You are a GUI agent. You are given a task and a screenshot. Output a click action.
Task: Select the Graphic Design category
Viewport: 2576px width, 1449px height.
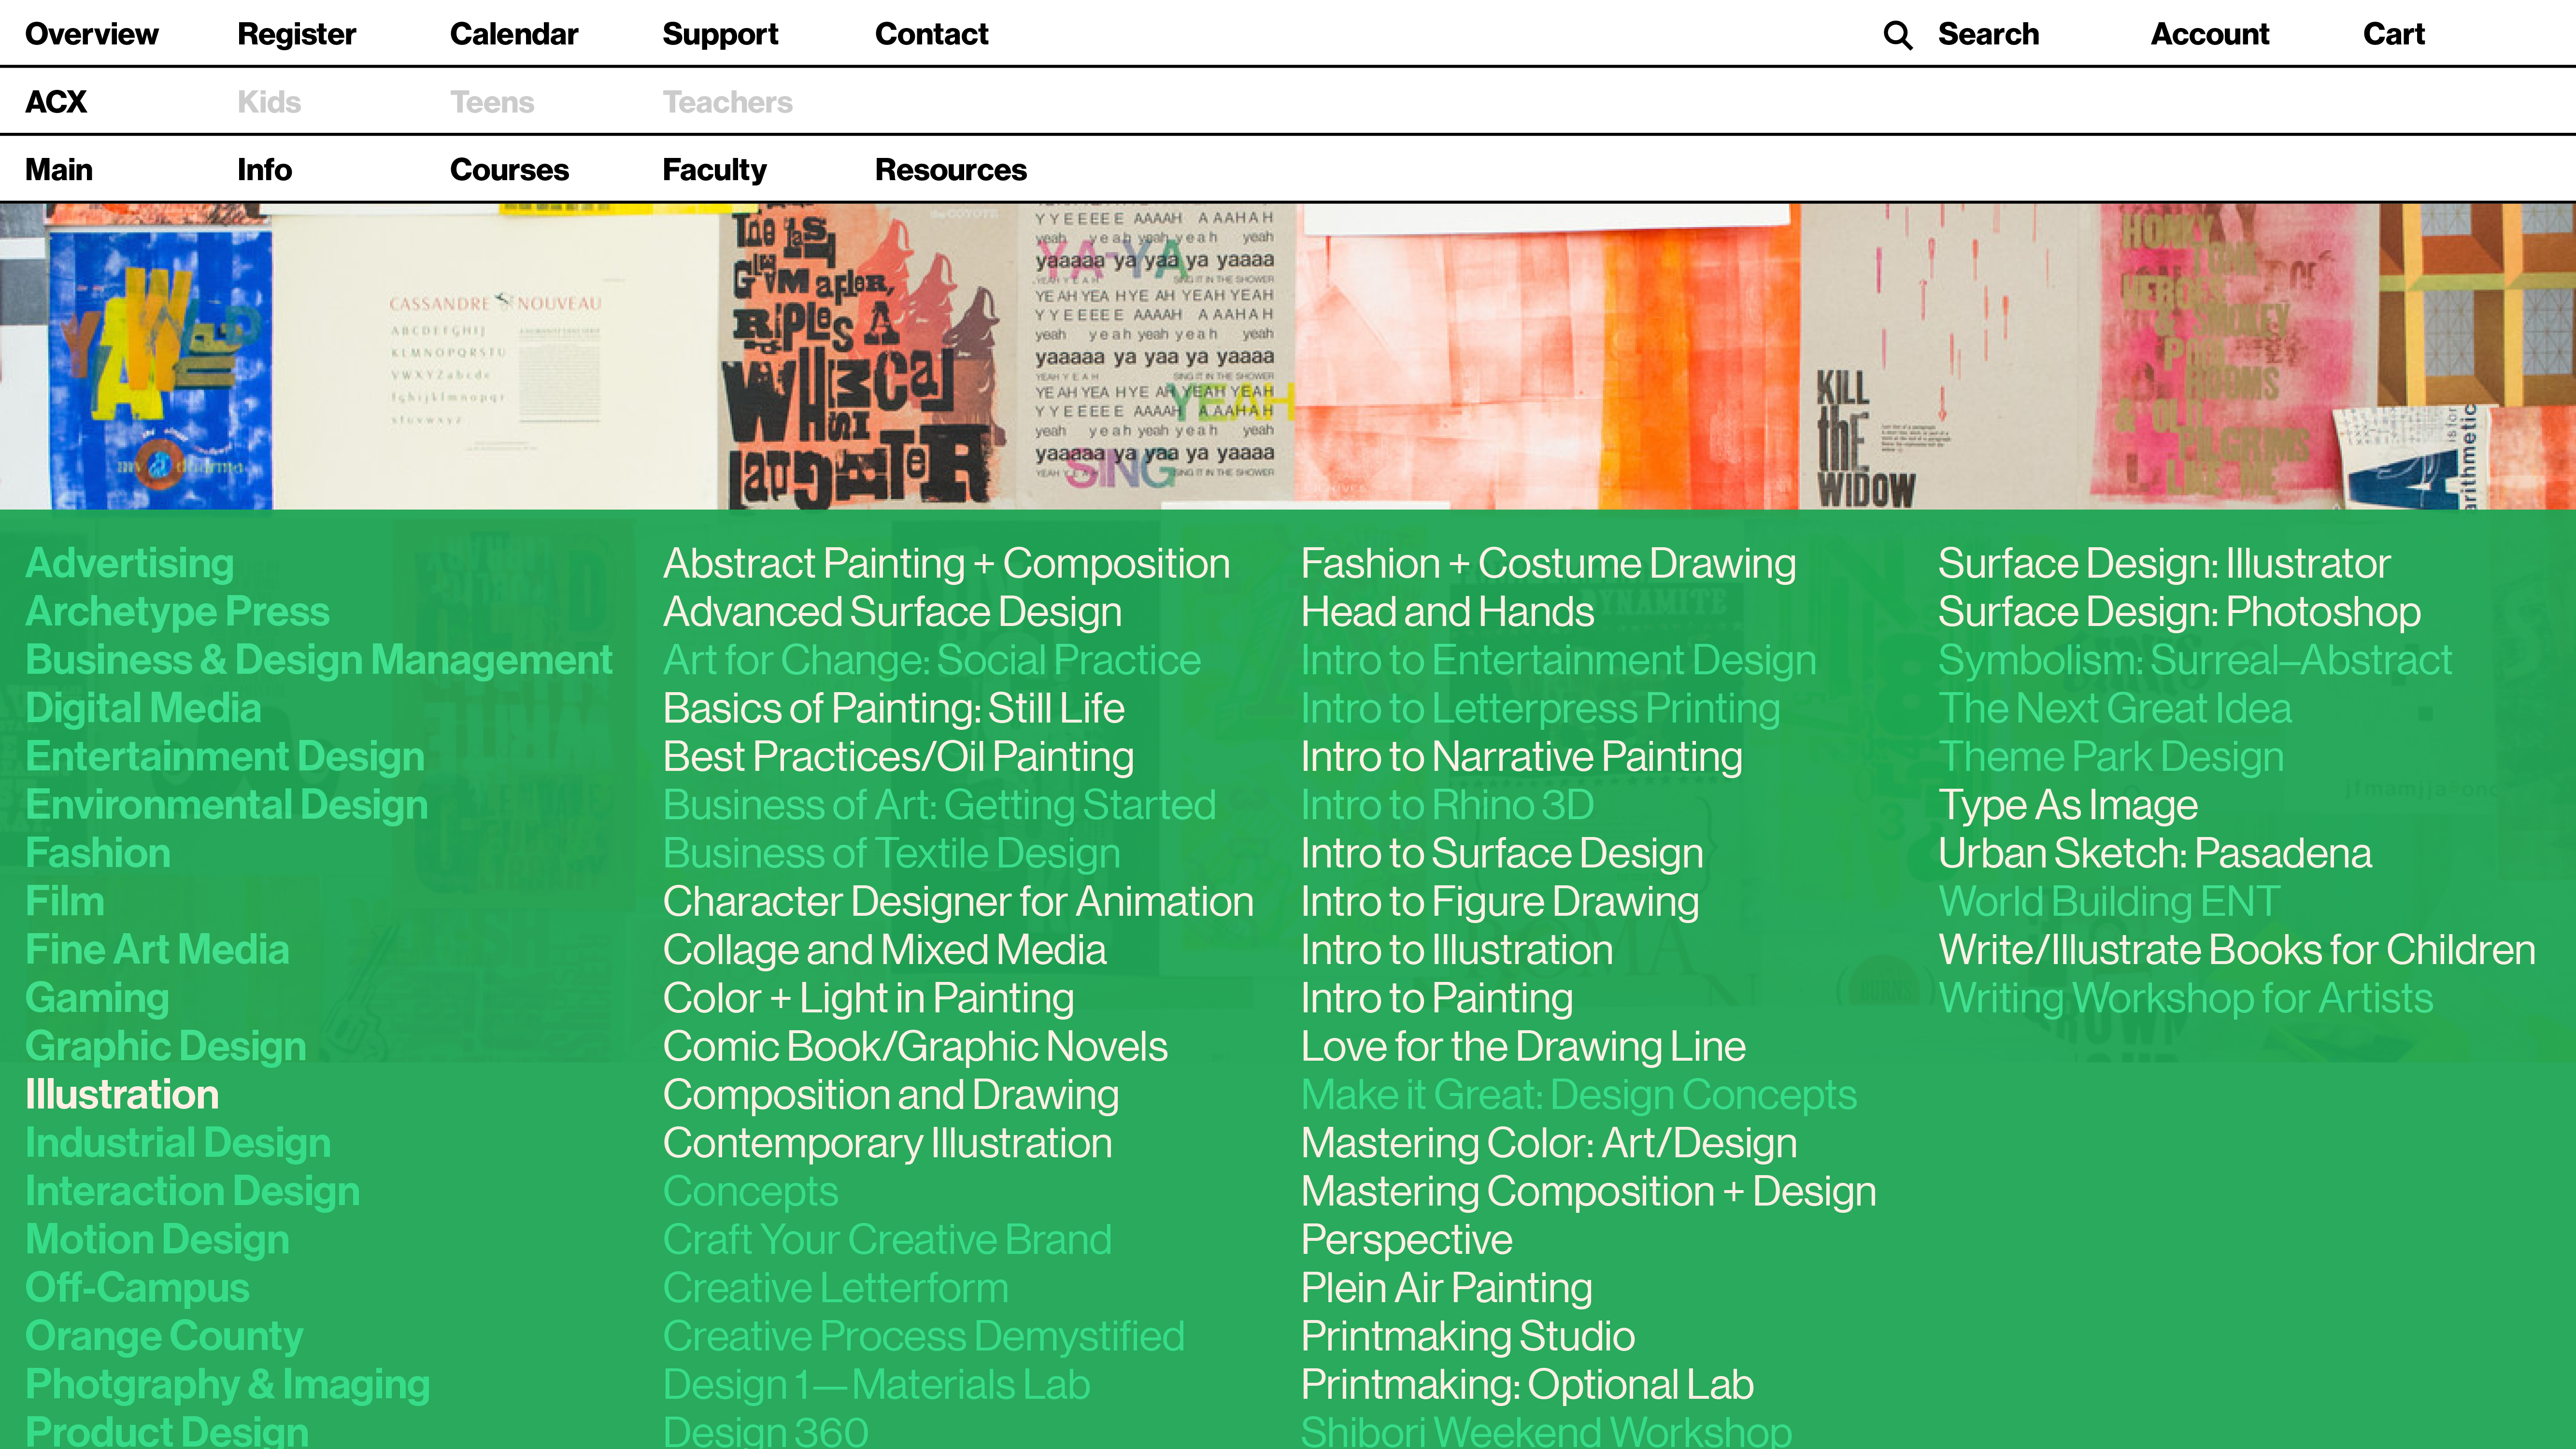166,1047
